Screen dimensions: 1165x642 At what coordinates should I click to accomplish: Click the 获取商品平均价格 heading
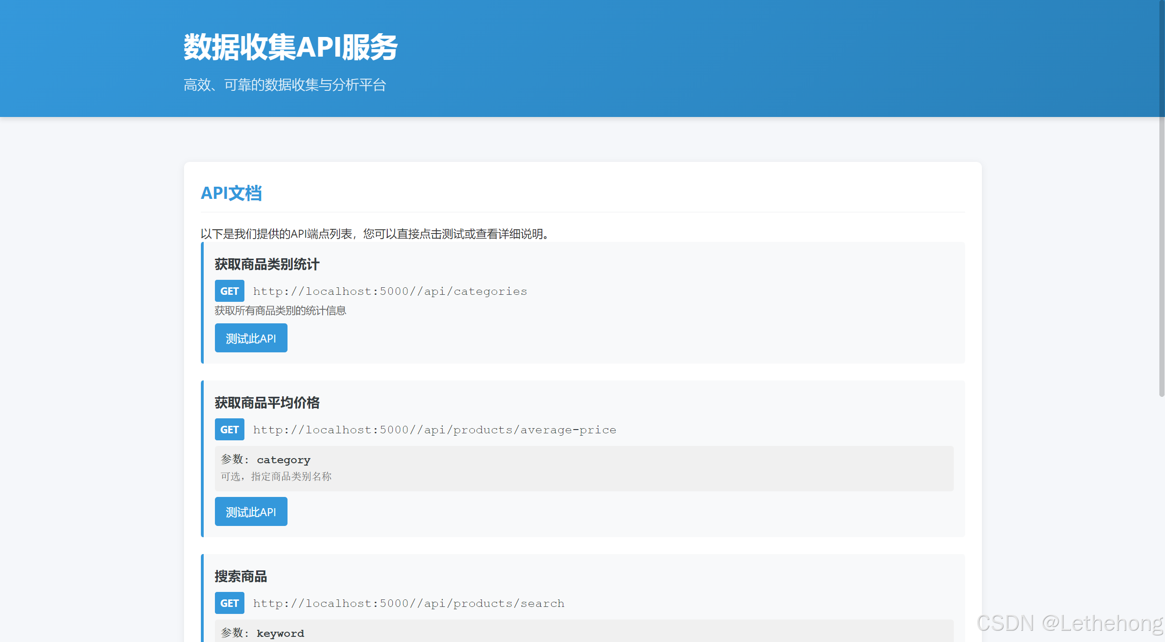pos(267,403)
